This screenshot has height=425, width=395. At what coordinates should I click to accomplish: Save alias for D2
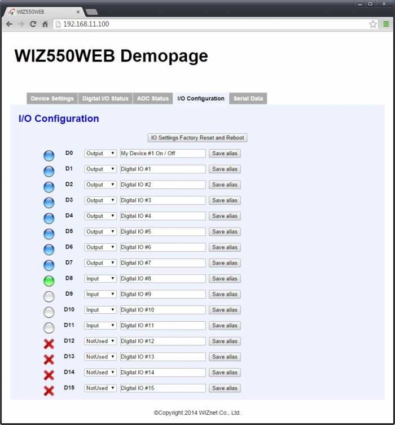[x=225, y=185]
